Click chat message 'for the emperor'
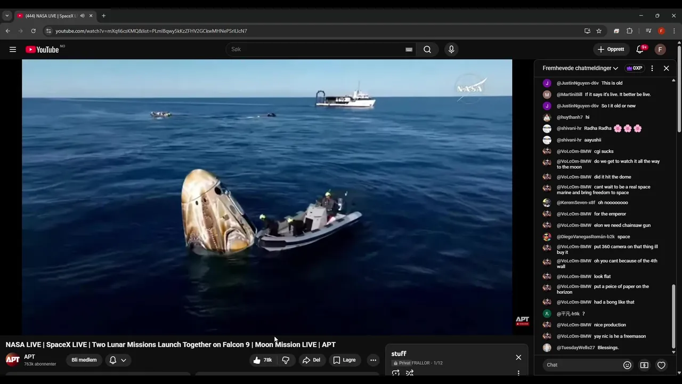The height and width of the screenshot is (384, 682). 610,214
